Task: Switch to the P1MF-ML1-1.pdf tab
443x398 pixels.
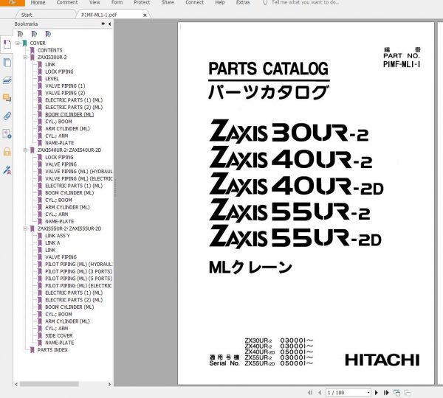Action: (x=99, y=15)
